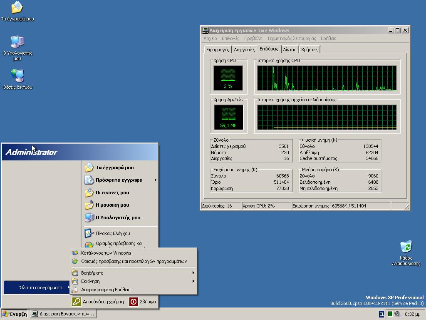This screenshot has height=320, width=426.
Task: Click Windows flag on Έναρξη button
Action: tap(5, 314)
